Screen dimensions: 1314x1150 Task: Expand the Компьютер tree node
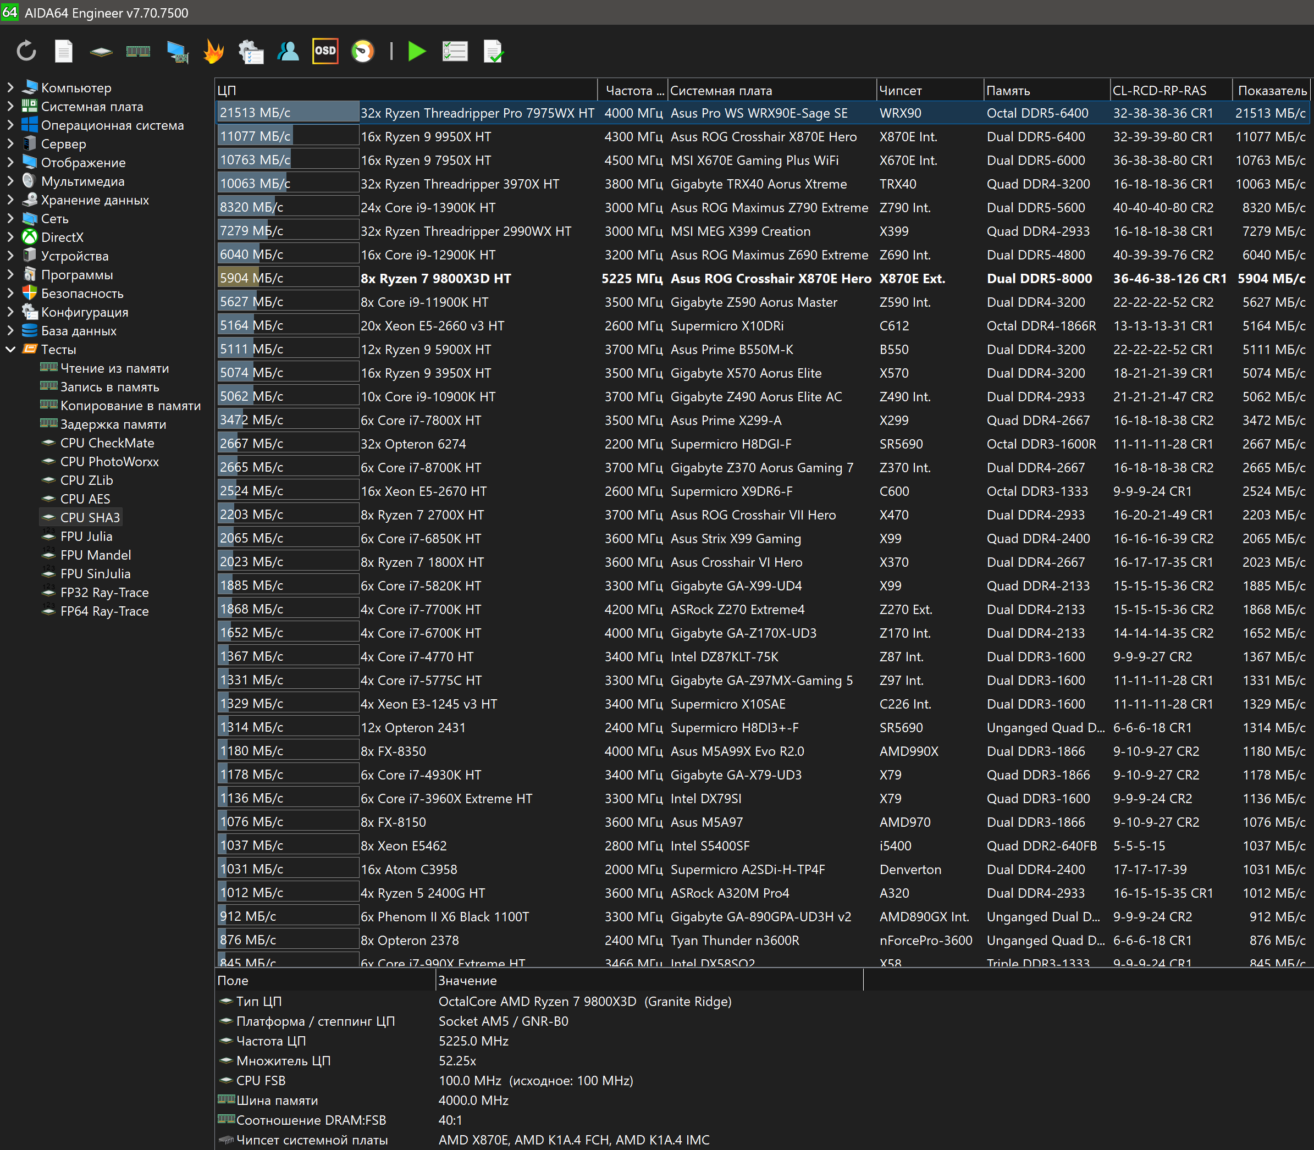[x=10, y=87]
